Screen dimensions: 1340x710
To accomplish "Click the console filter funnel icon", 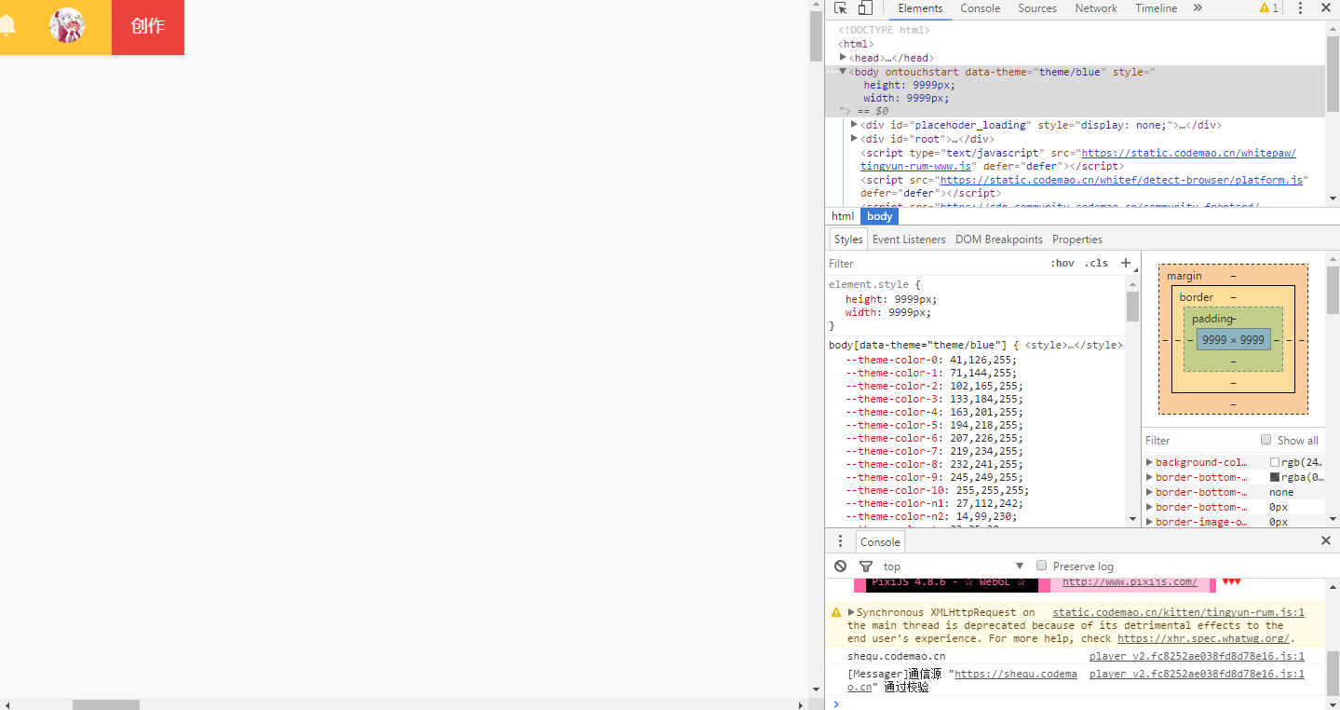I will (866, 566).
